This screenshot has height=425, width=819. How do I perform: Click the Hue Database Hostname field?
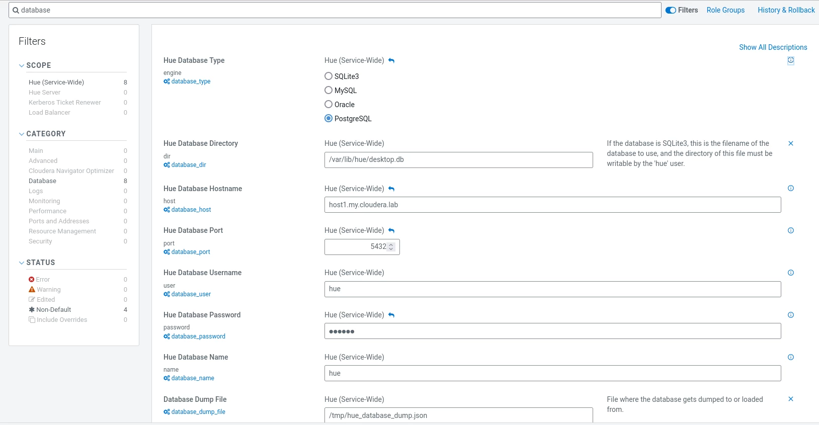click(x=552, y=205)
